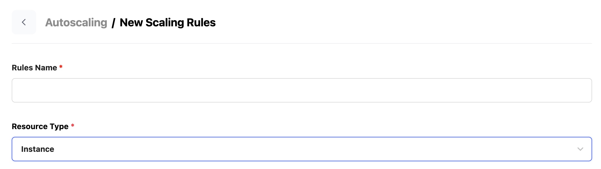
Task: Click the word Rules in the page title
Action: [x=201, y=22]
